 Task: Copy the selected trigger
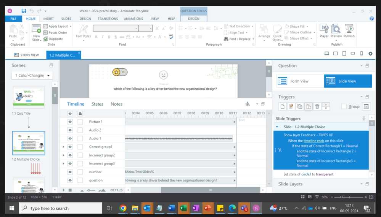click(x=300, y=106)
